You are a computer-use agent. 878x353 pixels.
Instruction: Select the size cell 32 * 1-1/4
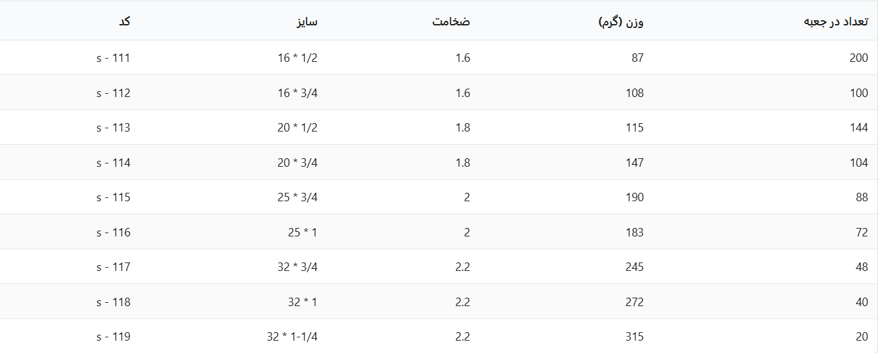point(292,337)
